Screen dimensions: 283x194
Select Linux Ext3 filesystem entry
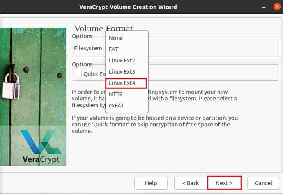(x=127, y=72)
